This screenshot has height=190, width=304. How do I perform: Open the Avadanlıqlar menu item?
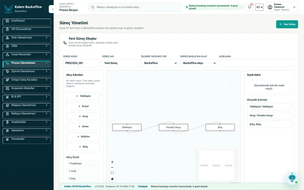pyautogui.click(x=27, y=123)
